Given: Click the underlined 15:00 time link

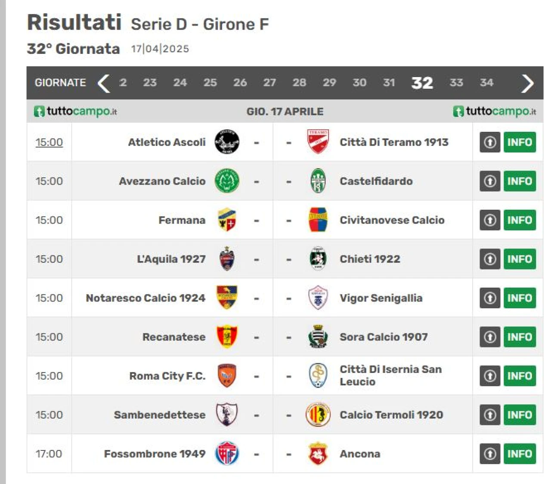Looking at the screenshot, I should pyautogui.click(x=49, y=142).
